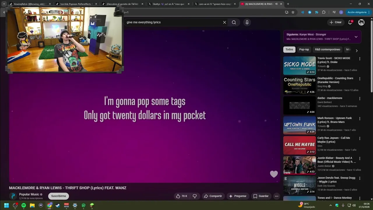Click the install app icon in address bar
This screenshot has height=210, width=373.
pyautogui.click(x=286, y=12)
